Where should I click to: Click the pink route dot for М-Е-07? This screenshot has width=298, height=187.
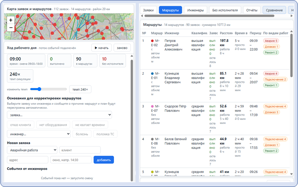(x=152, y=106)
